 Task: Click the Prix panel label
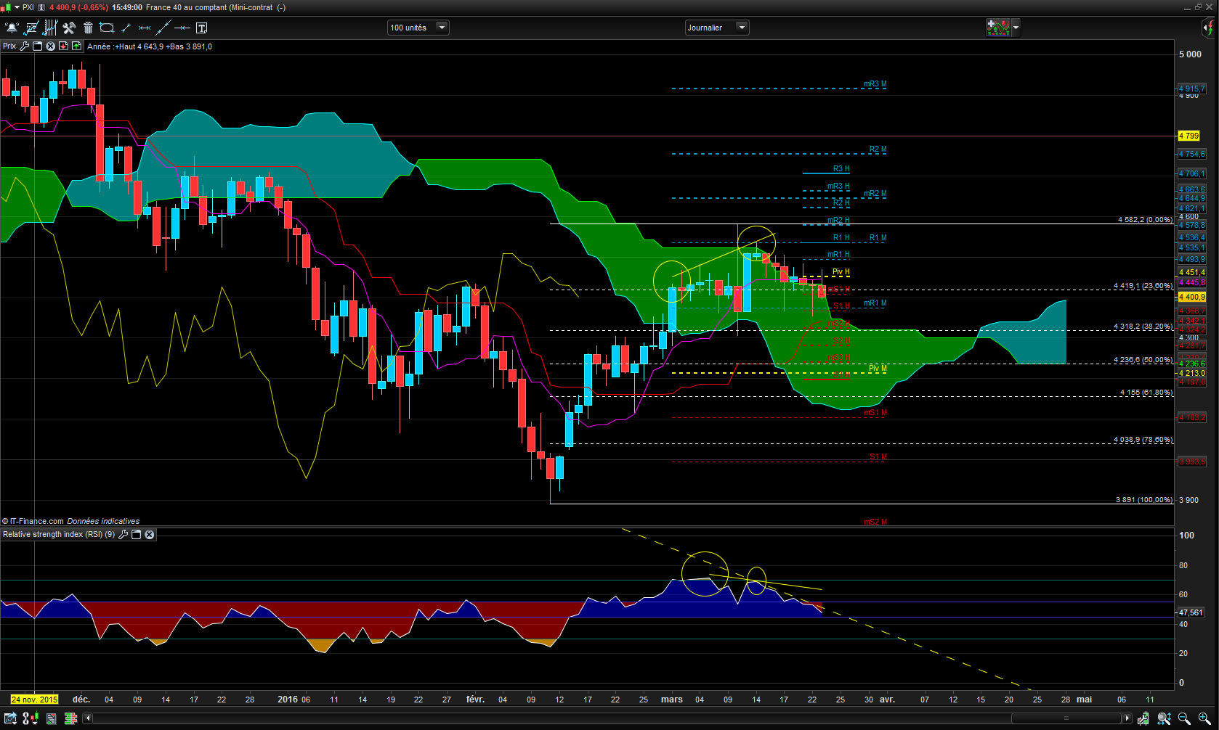click(x=9, y=46)
